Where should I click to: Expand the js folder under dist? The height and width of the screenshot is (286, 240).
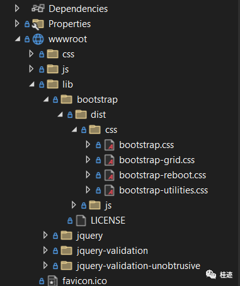(x=74, y=205)
